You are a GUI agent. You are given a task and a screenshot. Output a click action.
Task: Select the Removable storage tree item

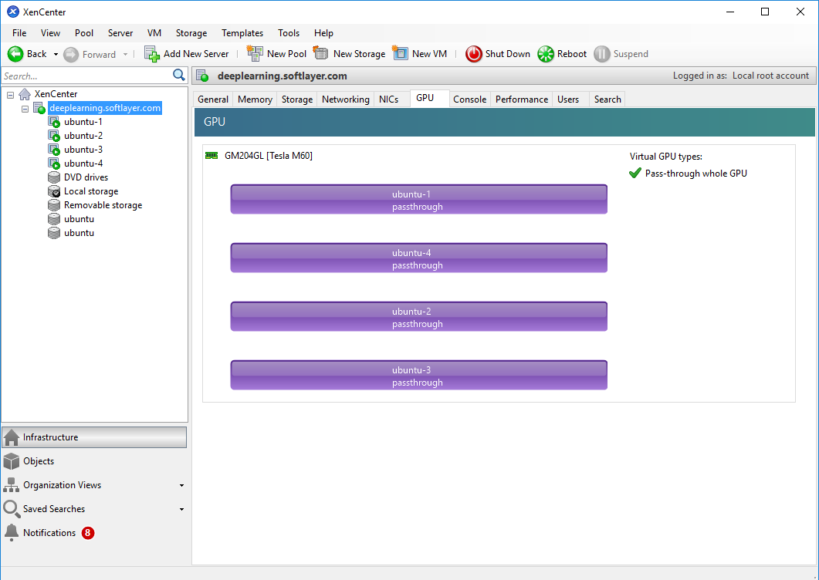point(103,205)
